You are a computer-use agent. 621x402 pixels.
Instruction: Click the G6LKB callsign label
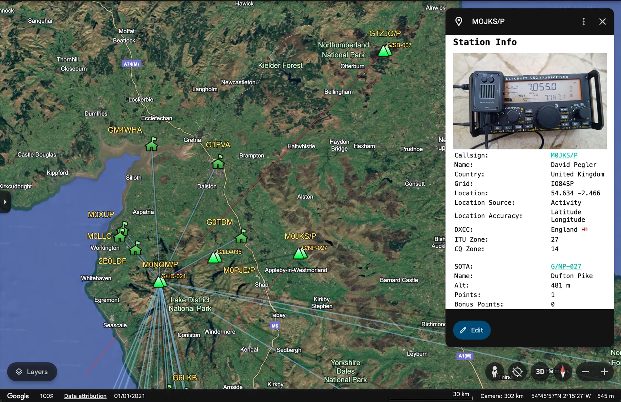pyautogui.click(x=185, y=378)
